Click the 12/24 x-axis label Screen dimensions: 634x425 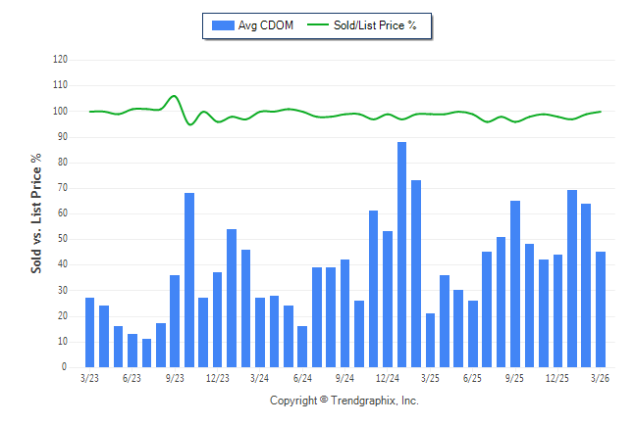point(388,377)
